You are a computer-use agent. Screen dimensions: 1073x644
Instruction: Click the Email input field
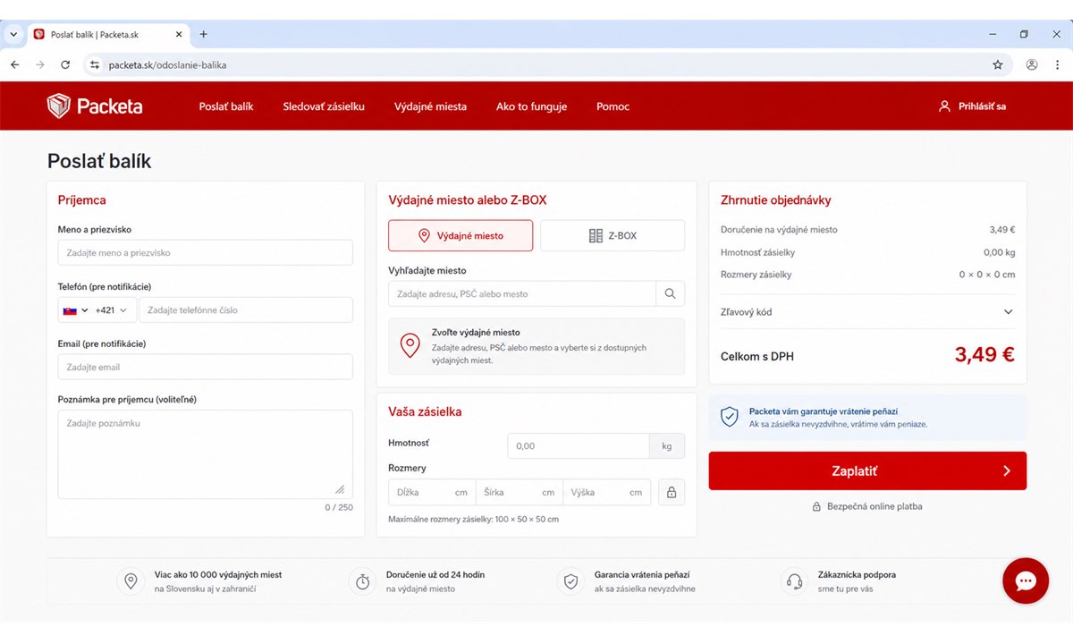coord(206,367)
